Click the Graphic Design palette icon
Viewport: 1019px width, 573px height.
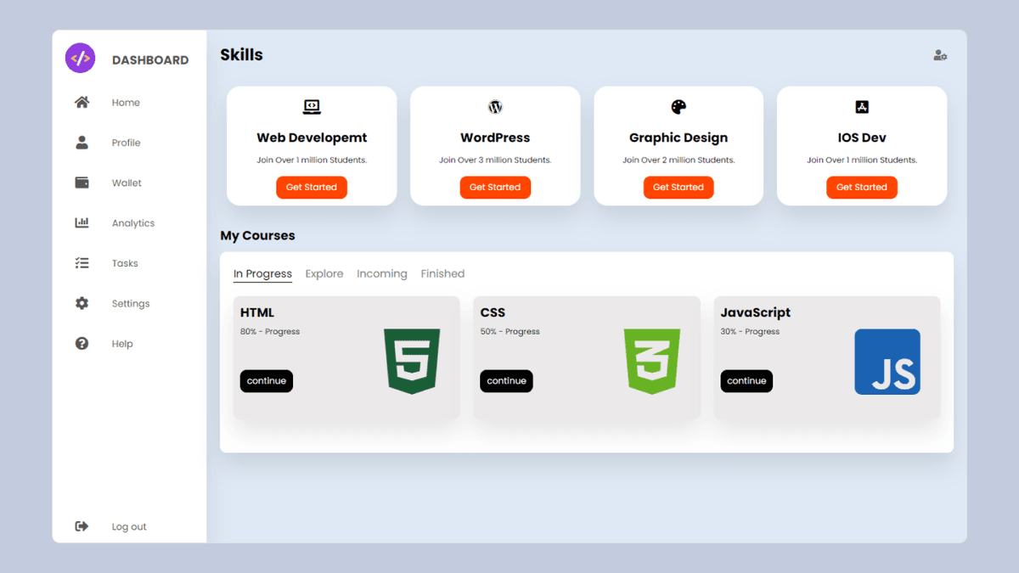click(x=678, y=107)
